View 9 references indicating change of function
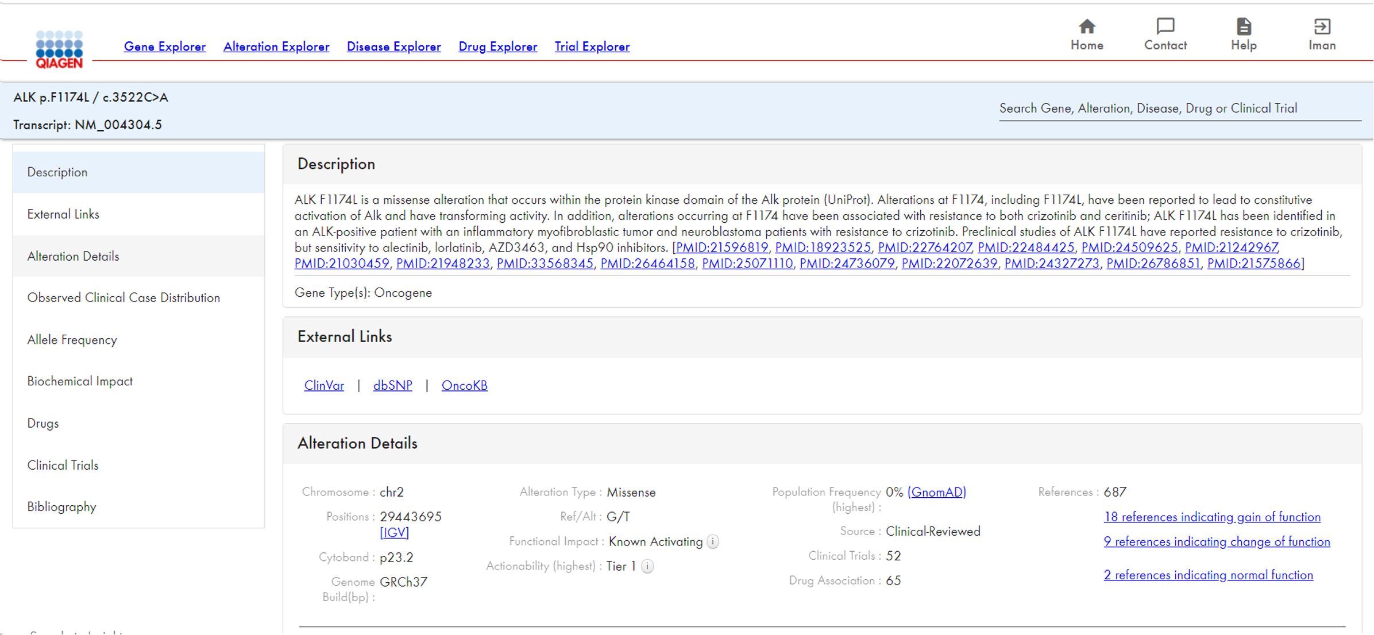Viewport: 1374px width, 635px height. point(1217,542)
